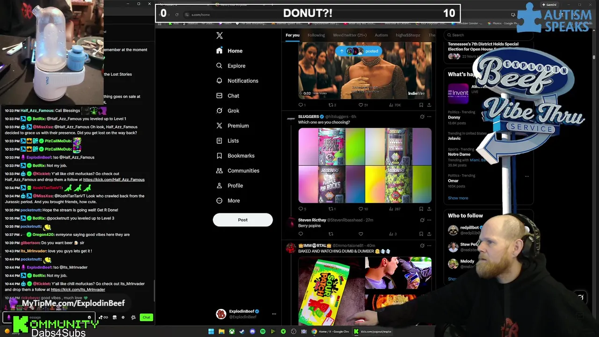Open the Half_Azz_Famous kick.com link
The image size is (599, 337).
pos(114,180)
